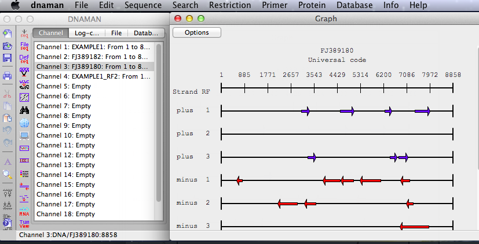Click the Def seq icon
This screenshot has height=244, width=479.
click(24, 59)
